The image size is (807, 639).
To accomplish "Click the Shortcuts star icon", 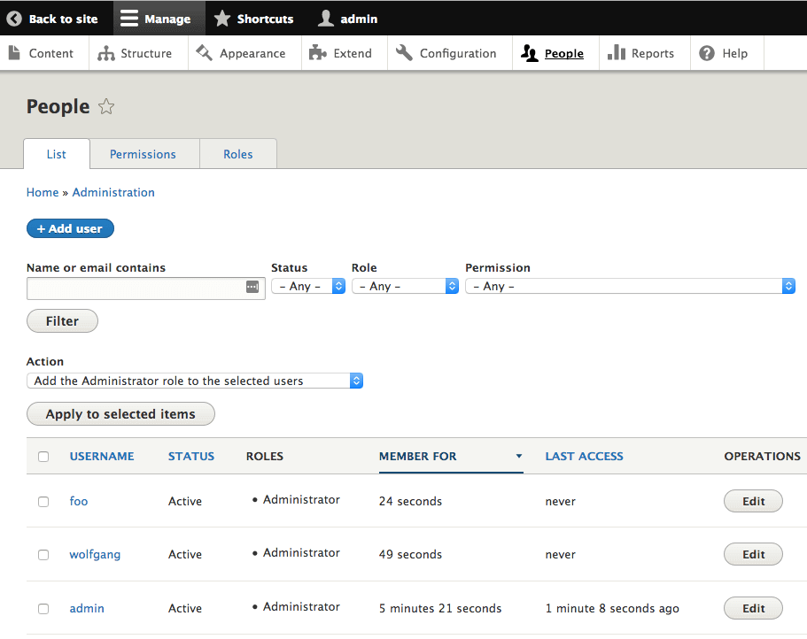I will coord(221,19).
